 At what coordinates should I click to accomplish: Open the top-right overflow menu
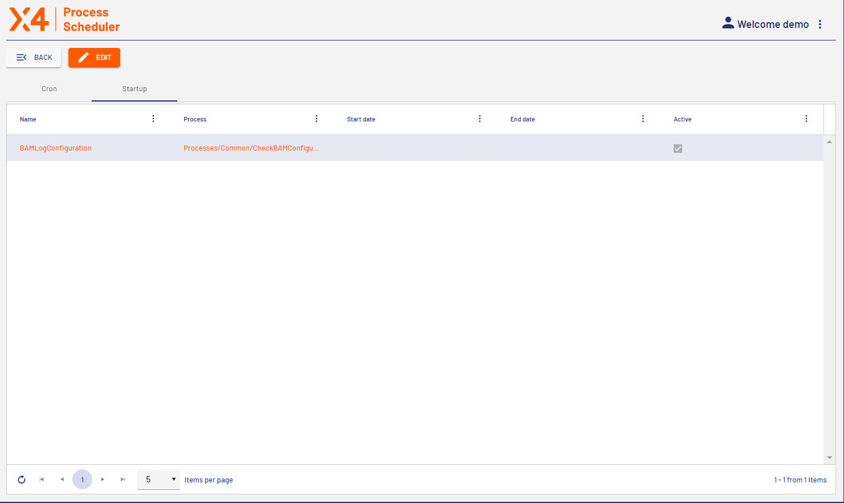click(x=820, y=24)
